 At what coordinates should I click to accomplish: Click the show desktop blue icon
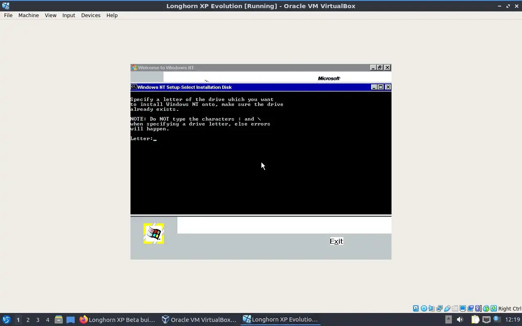coord(71,319)
